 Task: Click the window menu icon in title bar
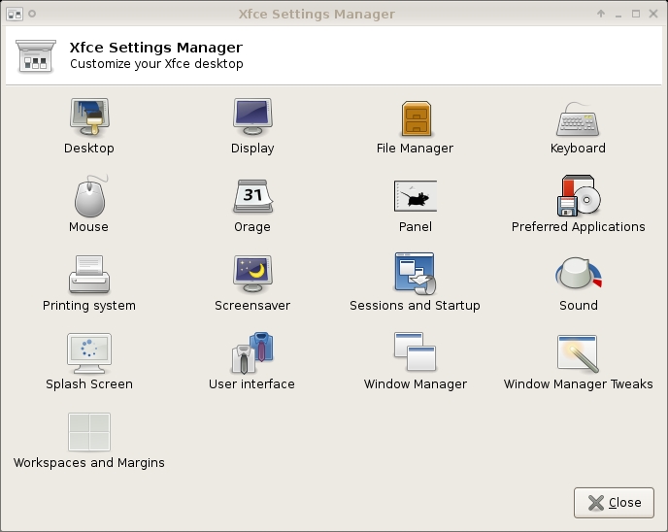[x=14, y=14]
